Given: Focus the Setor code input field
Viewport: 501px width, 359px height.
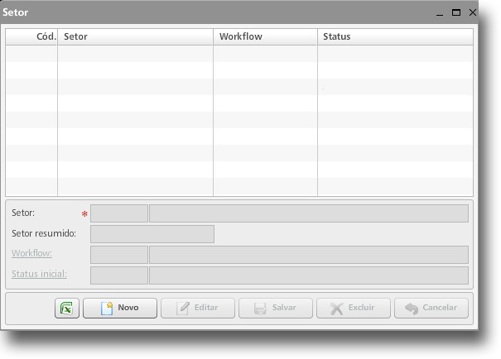Looking at the screenshot, I should [x=119, y=213].
